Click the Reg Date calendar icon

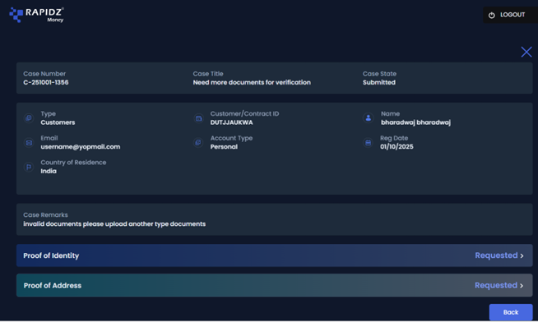(369, 142)
